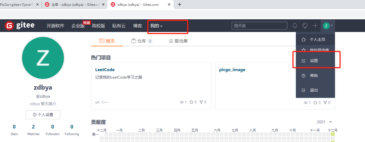This screenshot has width=365, height=142.
Task: Open a new browser tab with plus button
Action: 180,4
